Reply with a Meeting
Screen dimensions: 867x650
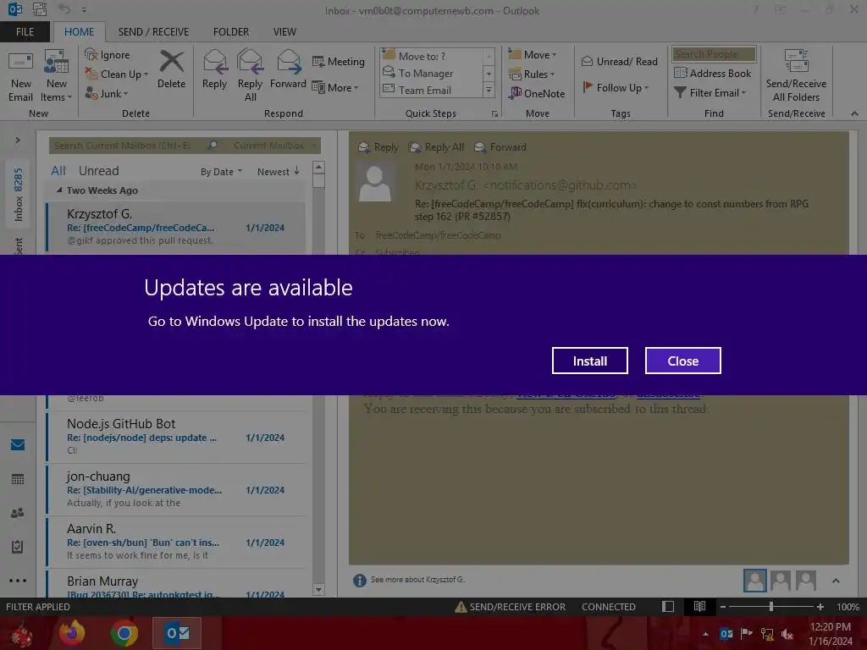339,61
